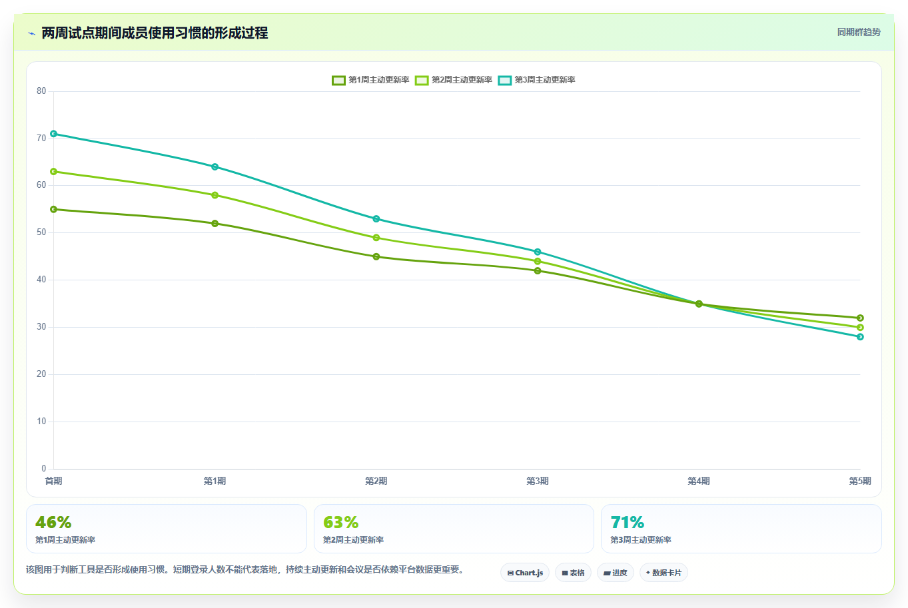The image size is (908, 608).
Task: Click the 50 y-axis value
Action: pos(41,232)
